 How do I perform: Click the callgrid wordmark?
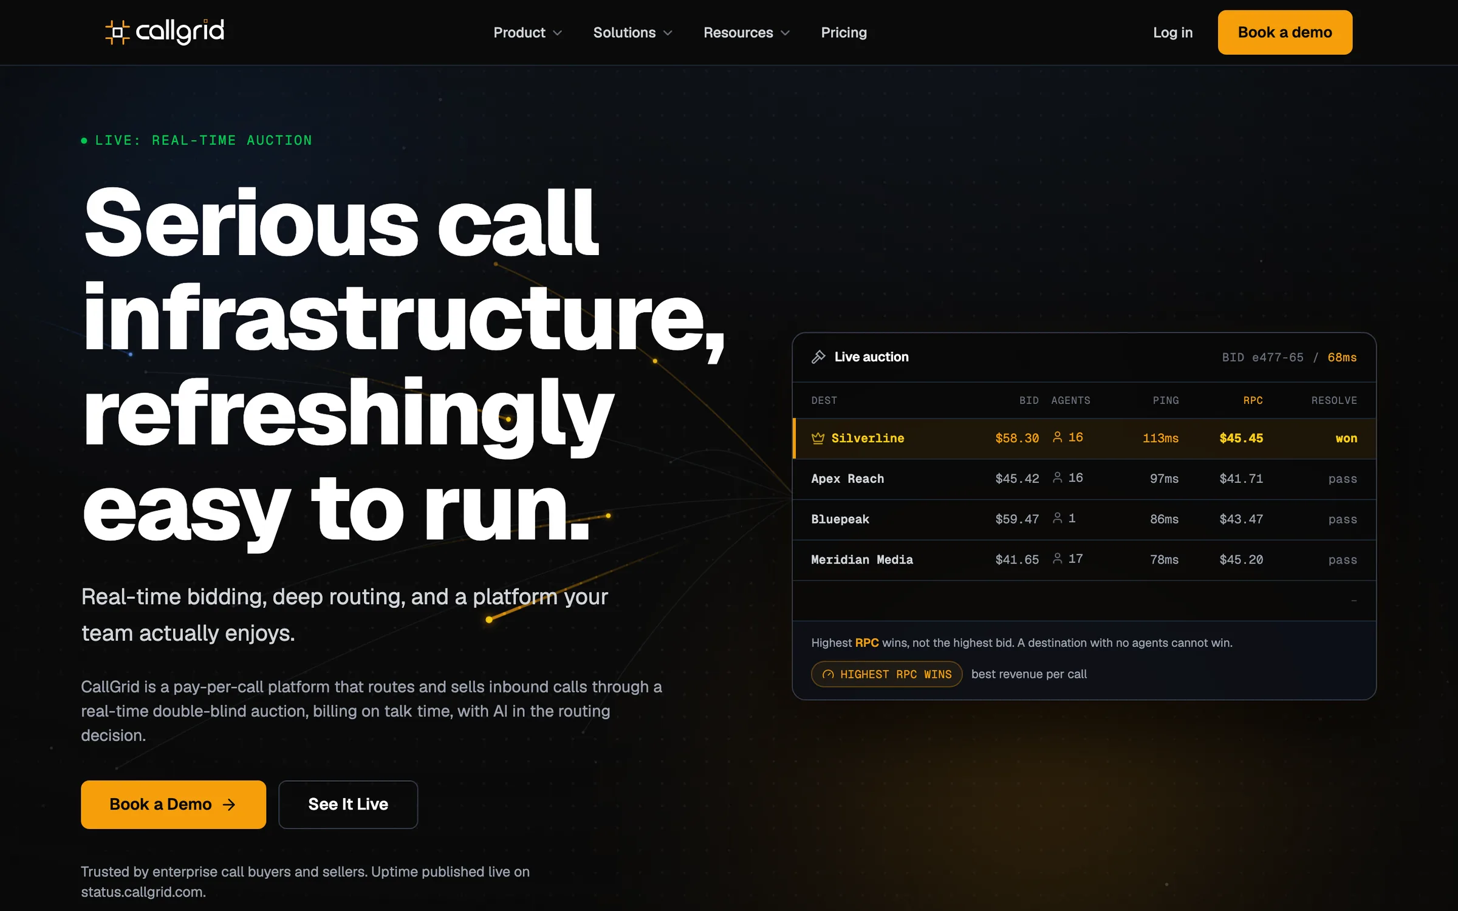click(180, 32)
